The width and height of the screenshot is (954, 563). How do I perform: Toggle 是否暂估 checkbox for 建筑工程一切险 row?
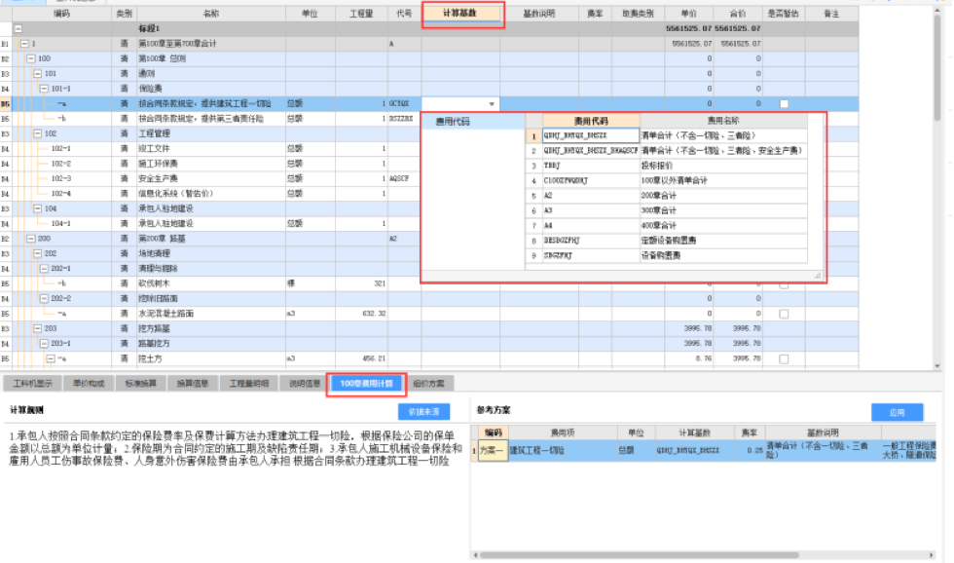pyautogui.click(x=784, y=104)
